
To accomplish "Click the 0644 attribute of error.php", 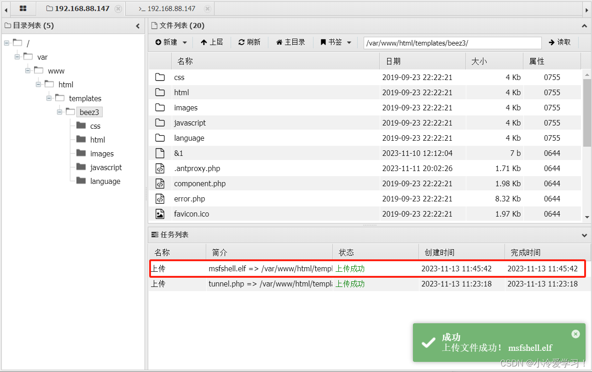I will (552, 199).
